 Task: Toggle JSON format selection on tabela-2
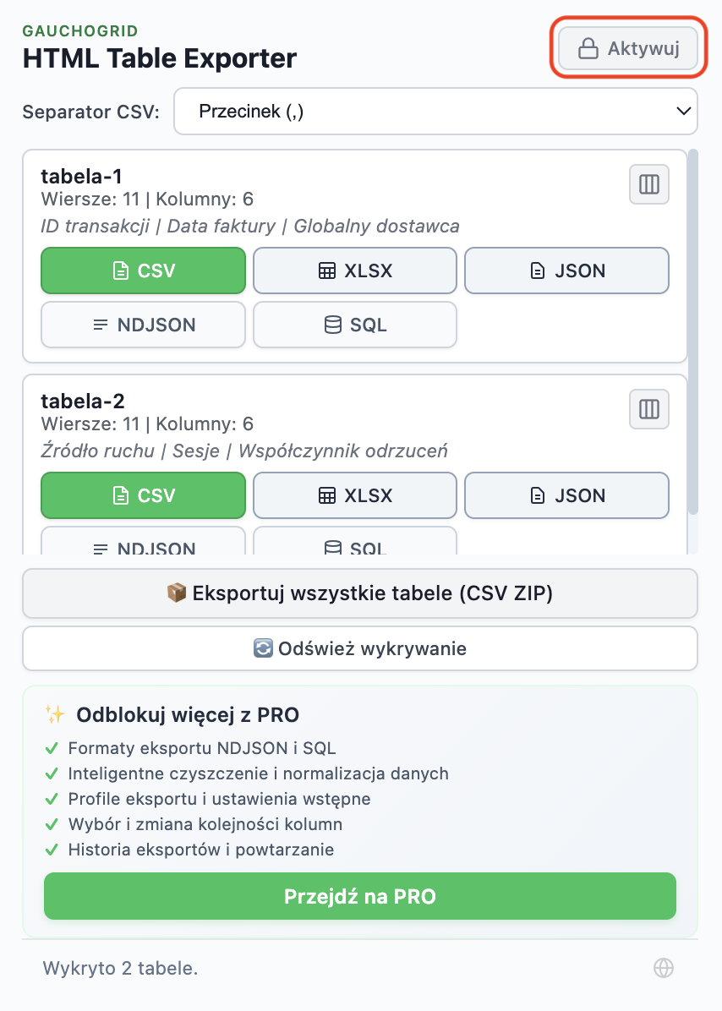(x=566, y=495)
